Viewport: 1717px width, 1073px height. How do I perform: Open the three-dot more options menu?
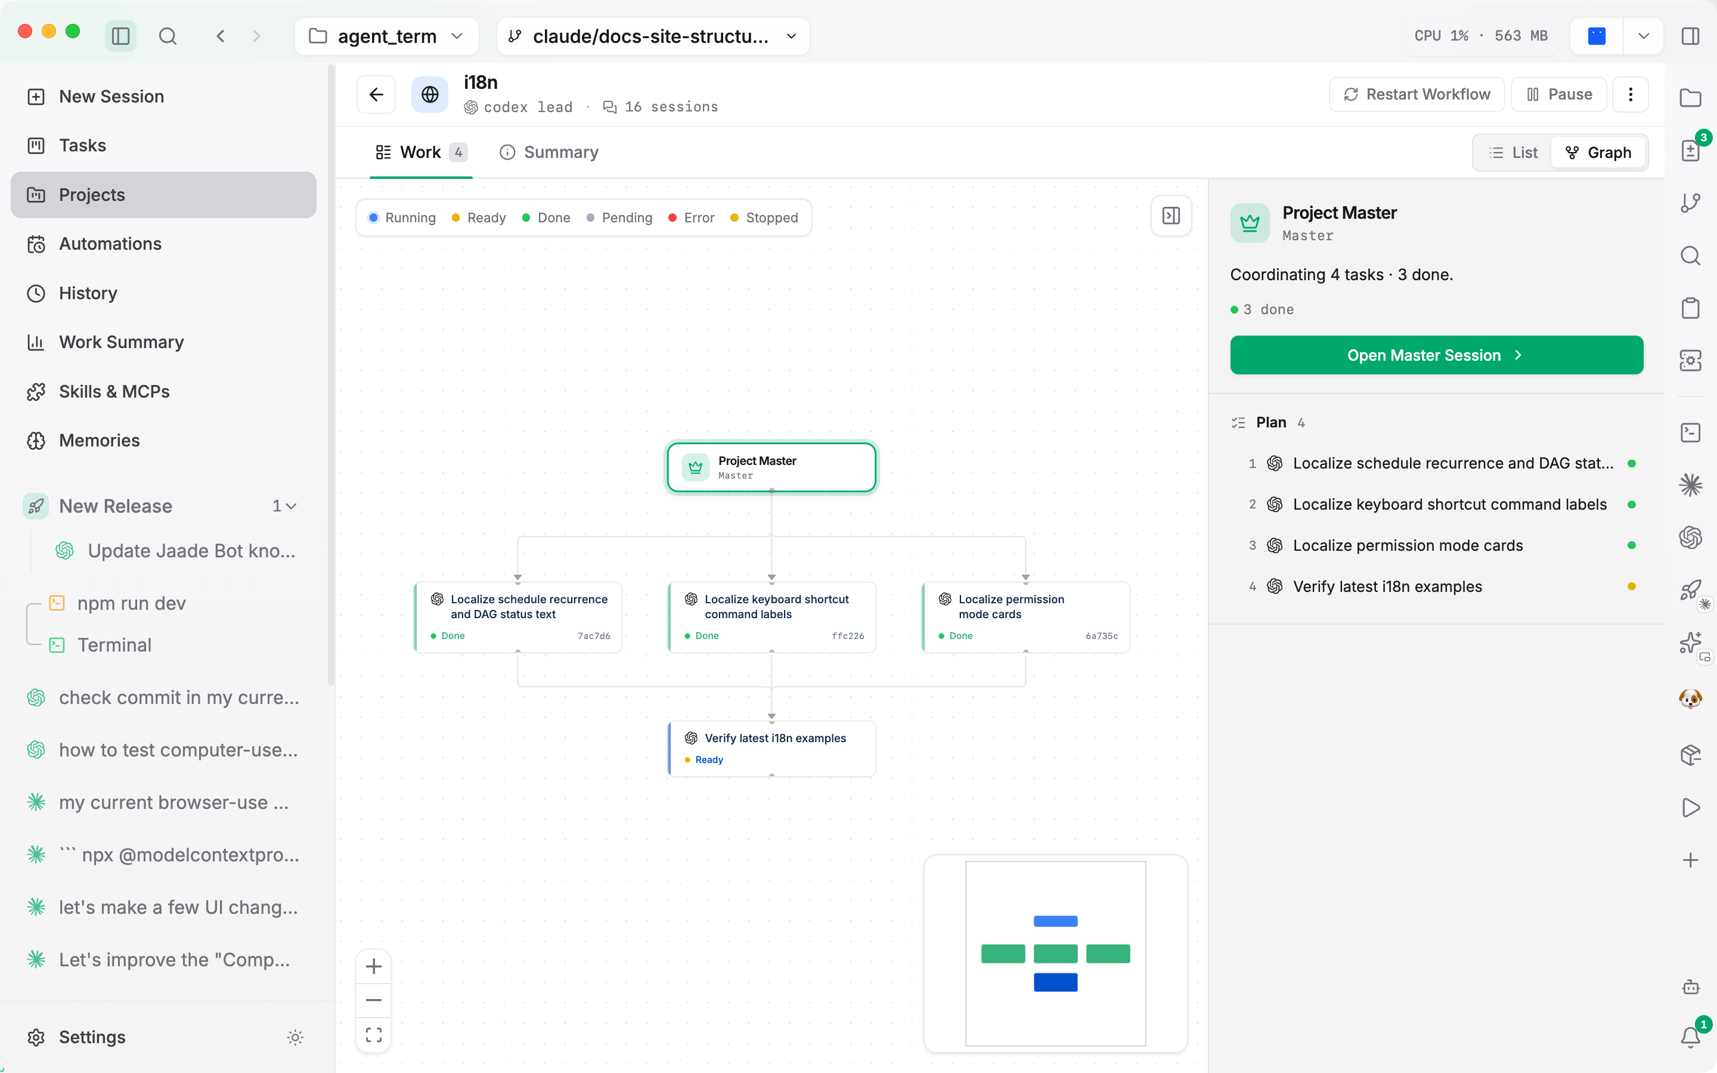[1630, 94]
